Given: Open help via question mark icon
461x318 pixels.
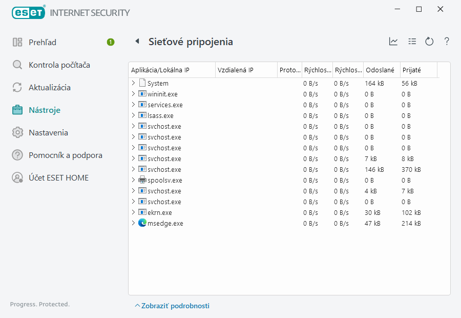Looking at the screenshot, I should pyautogui.click(x=446, y=42).
